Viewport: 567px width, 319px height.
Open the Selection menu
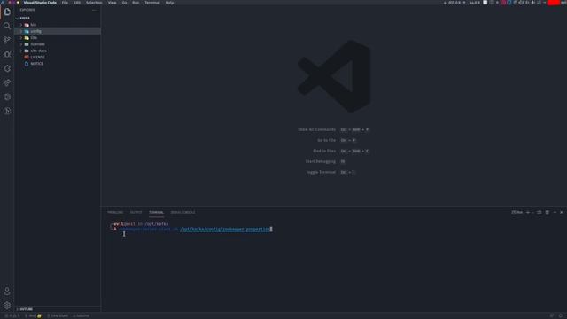point(94,3)
